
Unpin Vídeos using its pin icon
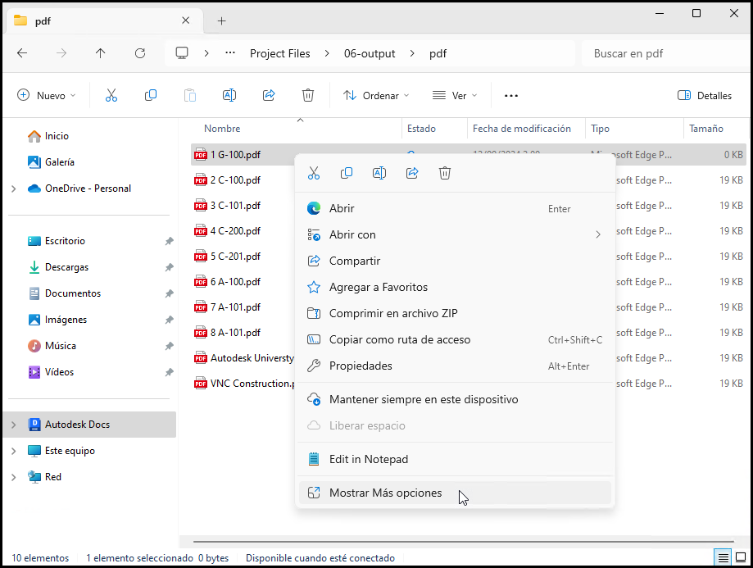169,372
